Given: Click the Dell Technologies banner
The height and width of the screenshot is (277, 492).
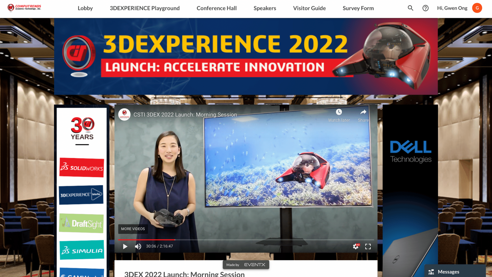Looking at the screenshot, I should pyautogui.click(x=411, y=151).
